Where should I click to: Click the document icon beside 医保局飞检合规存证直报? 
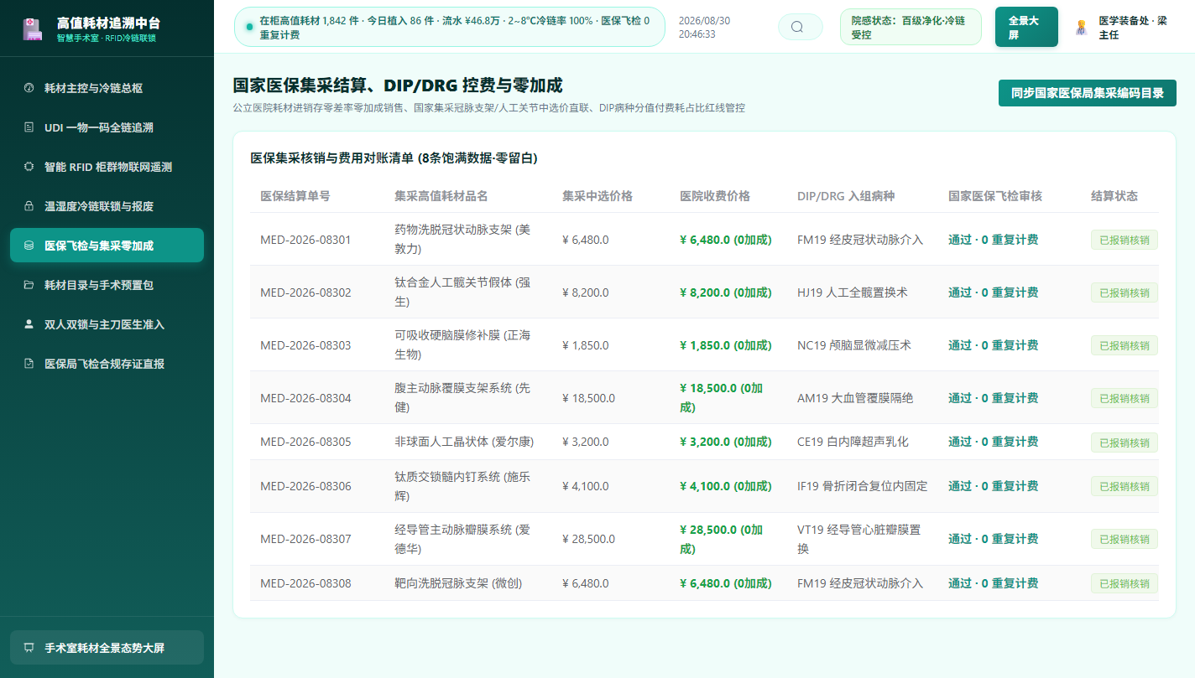[29, 364]
